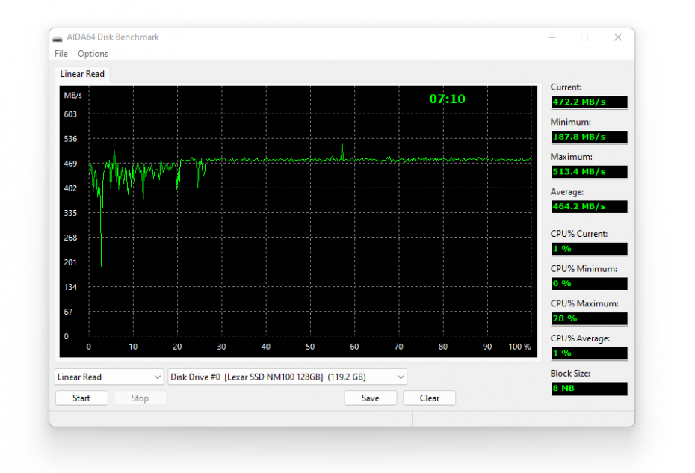
Task: Select the Linear Read tab
Action: coord(82,74)
